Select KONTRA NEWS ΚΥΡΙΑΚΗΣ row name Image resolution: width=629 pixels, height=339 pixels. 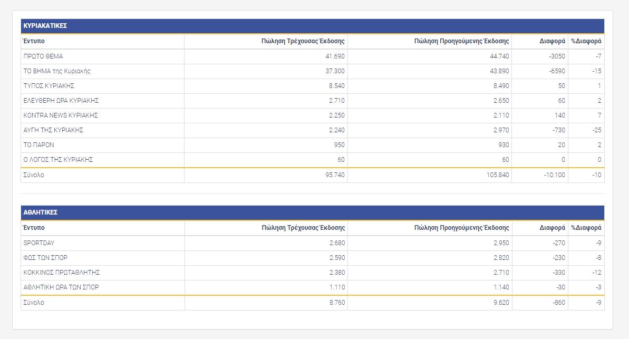point(61,115)
